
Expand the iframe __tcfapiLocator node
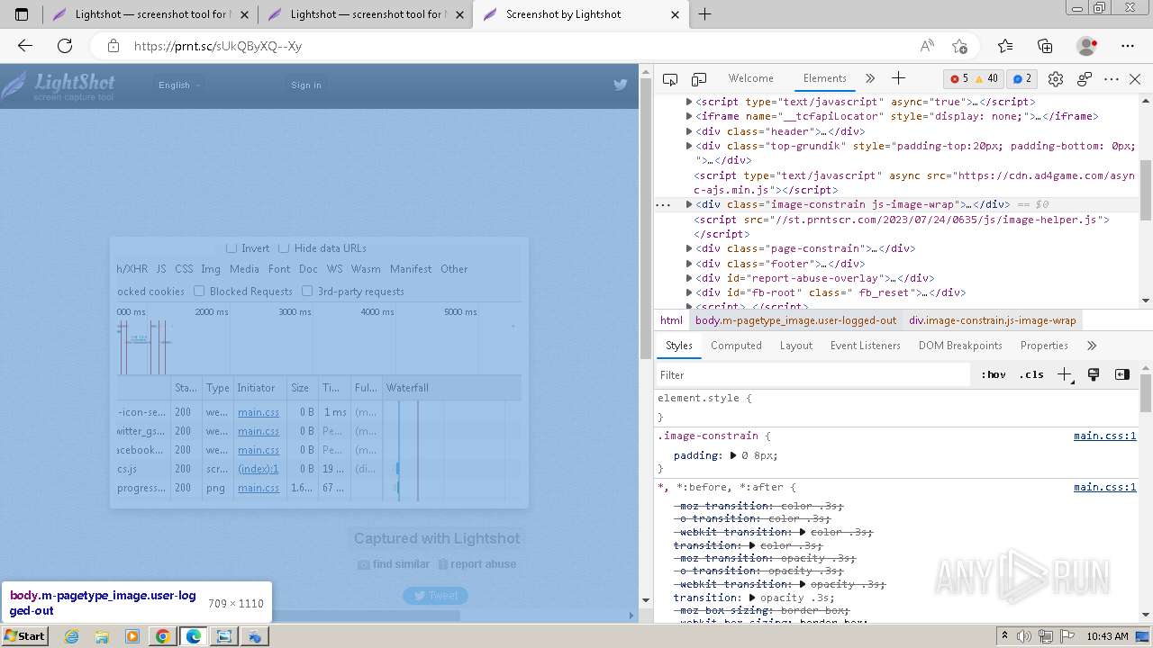(x=689, y=116)
